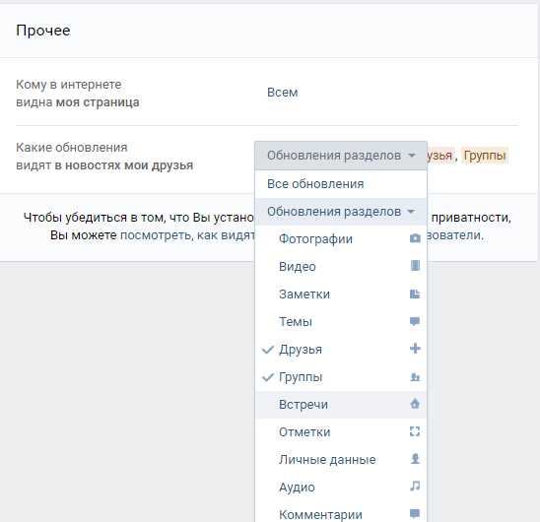Viewport: 540px width, 522px height.
Task: Uncheck the Группы updates option
Action: (x=341, y=377)
